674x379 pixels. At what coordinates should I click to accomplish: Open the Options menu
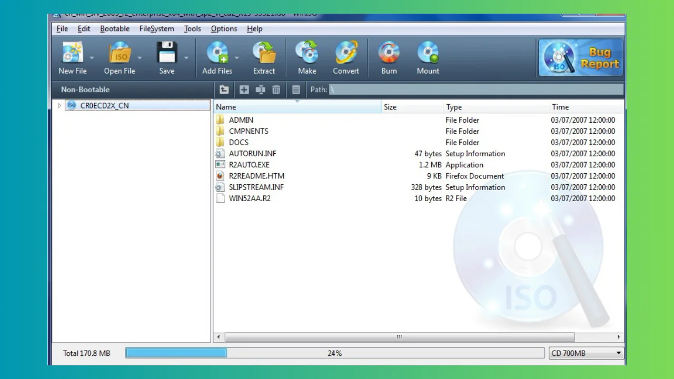tap(224, 29)
